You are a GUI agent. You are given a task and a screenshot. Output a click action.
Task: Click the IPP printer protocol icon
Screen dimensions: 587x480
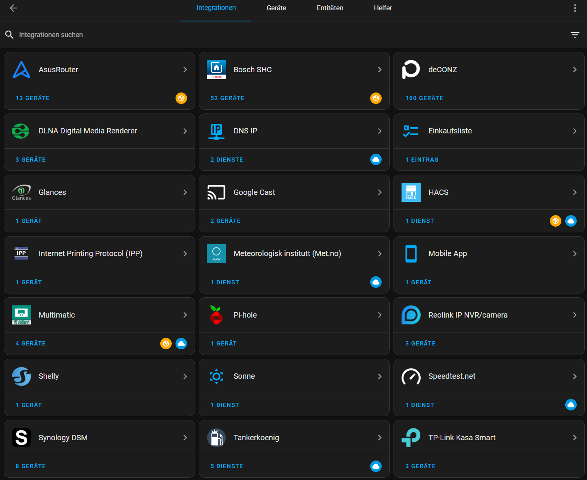click(x=21, y=254)
